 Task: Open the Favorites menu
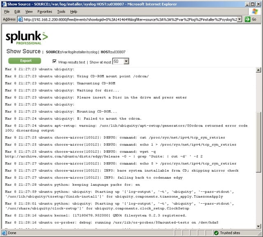[x=45, y=12]
